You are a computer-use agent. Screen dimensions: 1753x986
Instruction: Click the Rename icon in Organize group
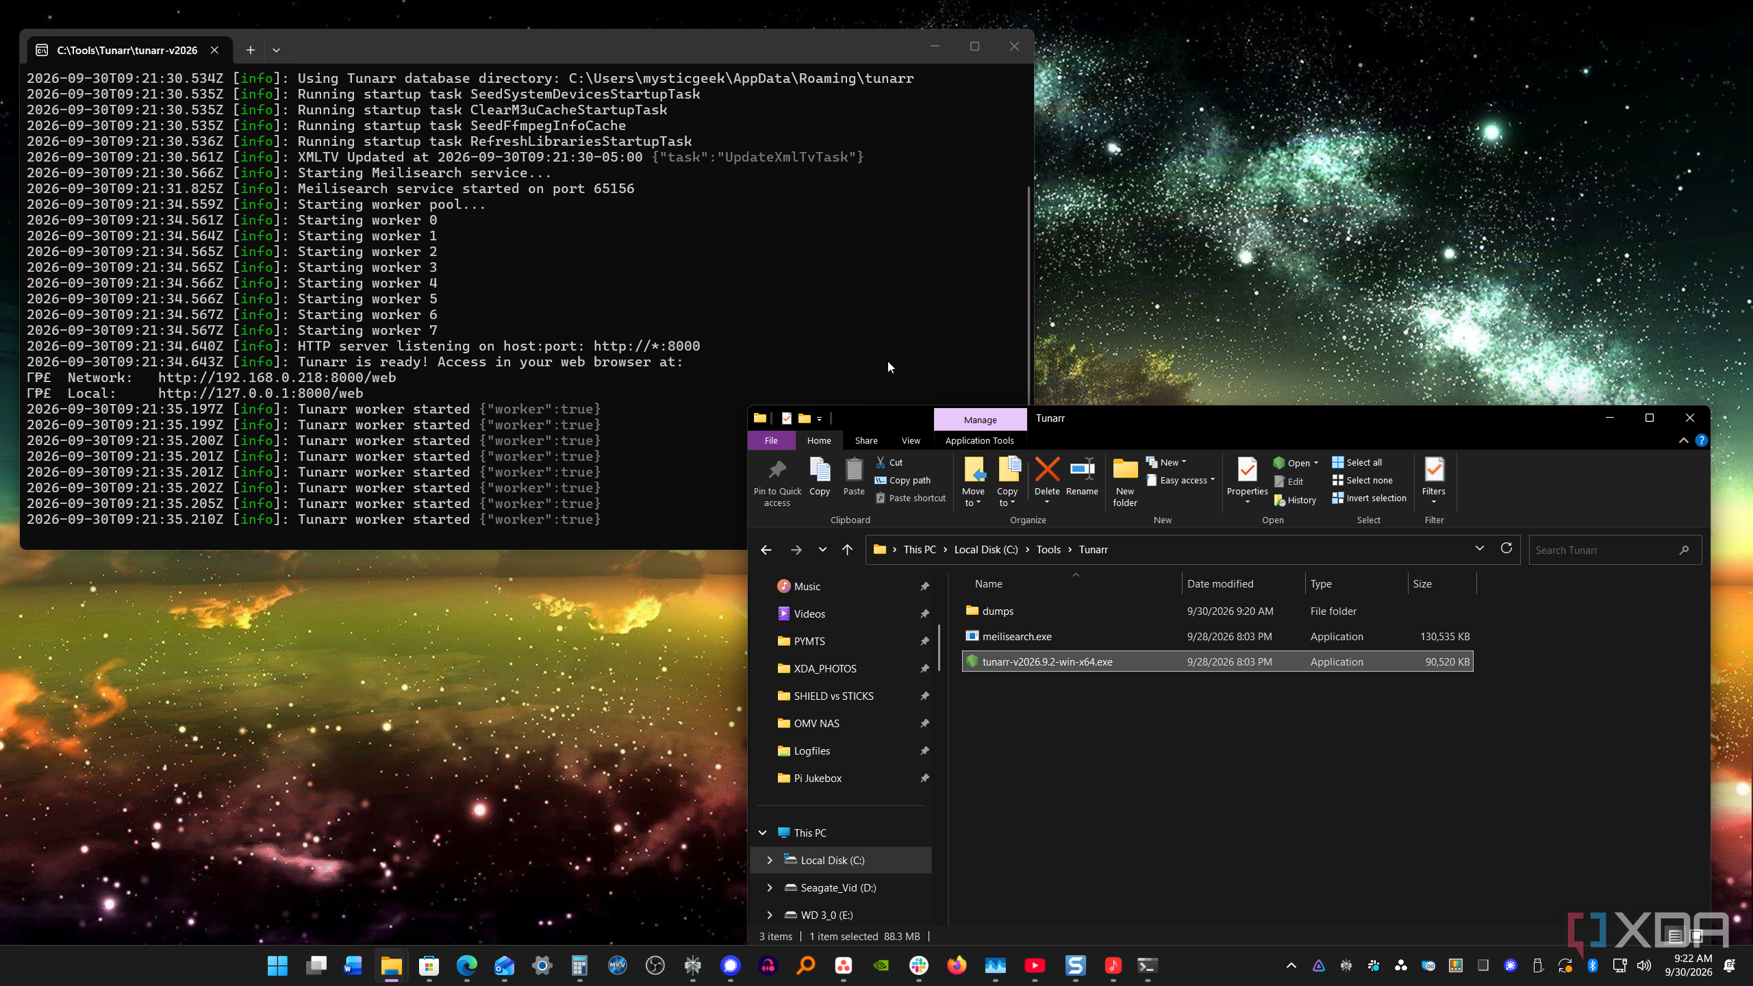pyautogui.click(x=1082, y=470)
